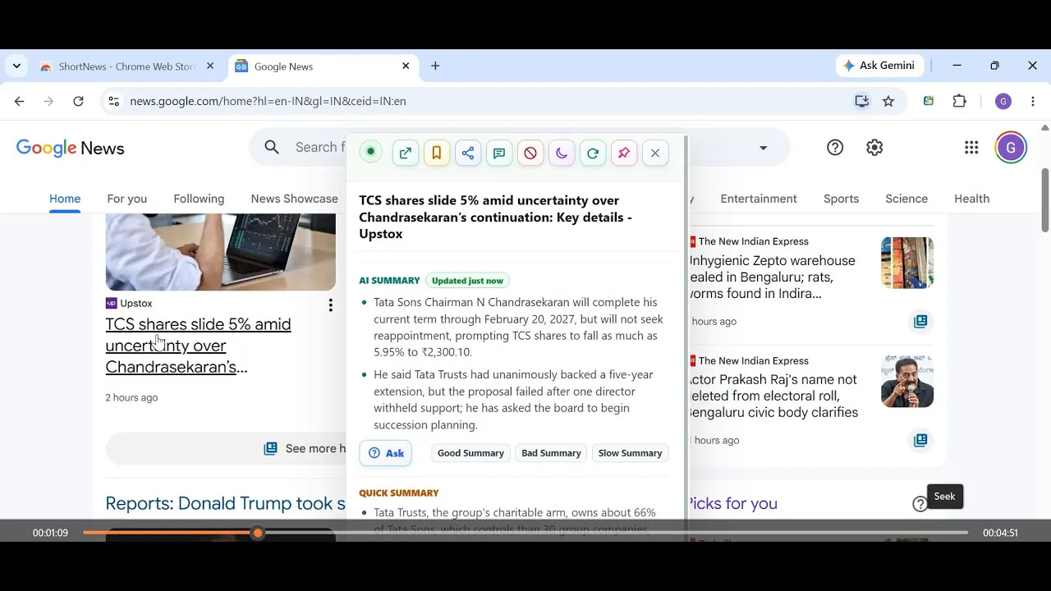Click the See more headlines button
This screenshot has height=591, width=1051.
click(x=226, y=449)
